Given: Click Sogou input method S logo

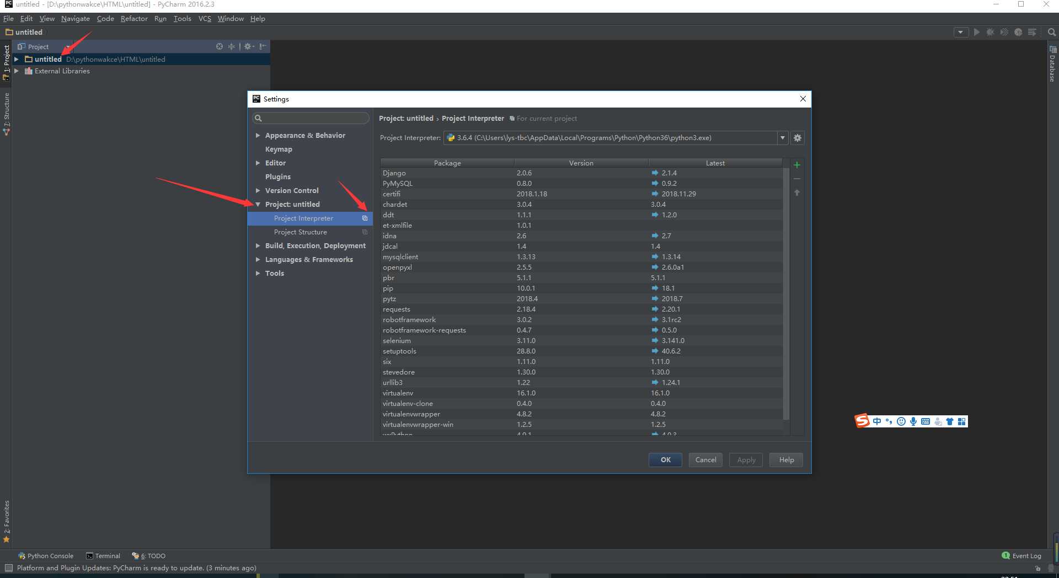Looking at the screenshot, I should click(862, 421).
